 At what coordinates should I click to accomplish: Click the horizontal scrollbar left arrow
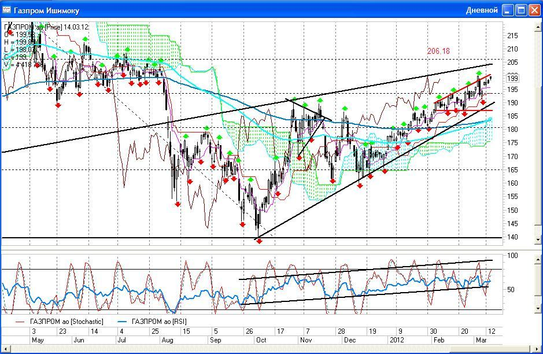click(6, 349)
